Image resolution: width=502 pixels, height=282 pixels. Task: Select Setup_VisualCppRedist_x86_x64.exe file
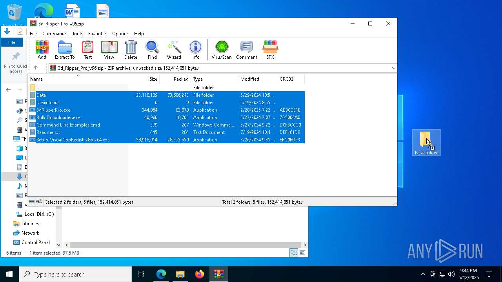(x=167, y=140)
